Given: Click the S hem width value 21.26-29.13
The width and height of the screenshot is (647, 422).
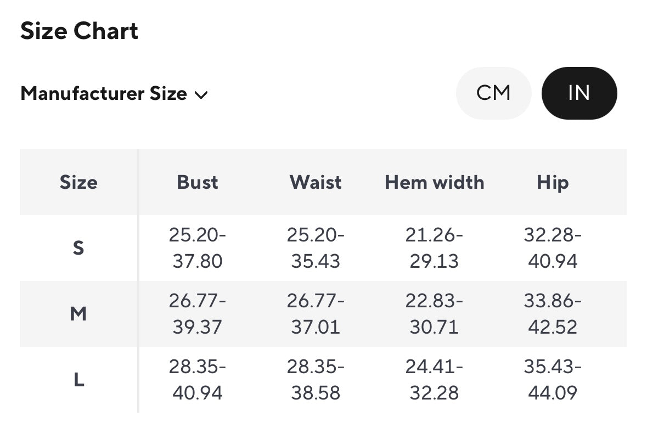Looking at the screenshot, I should 434,248.
